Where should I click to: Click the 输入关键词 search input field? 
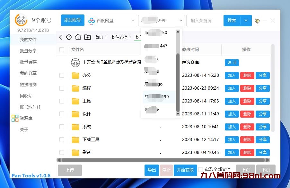pyautogui.click(x=204, y=20)
